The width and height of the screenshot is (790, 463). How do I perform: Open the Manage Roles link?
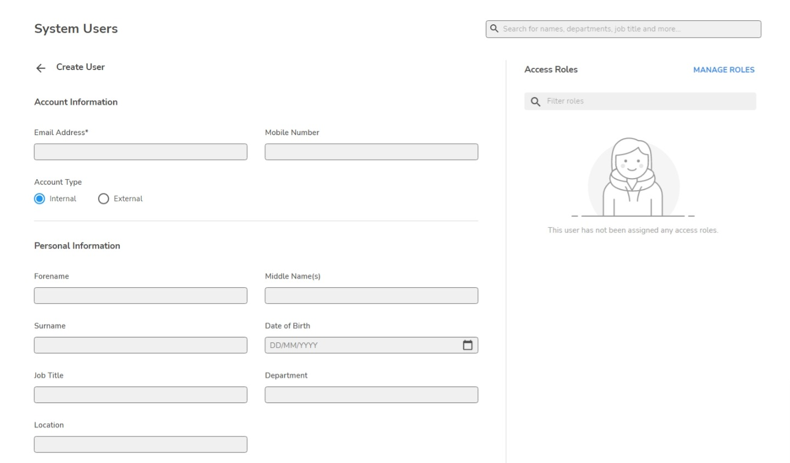point(723,70)
